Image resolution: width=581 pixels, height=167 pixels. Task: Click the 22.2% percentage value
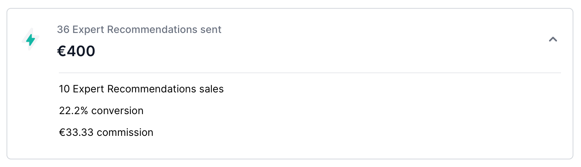[x=73, y=110]
